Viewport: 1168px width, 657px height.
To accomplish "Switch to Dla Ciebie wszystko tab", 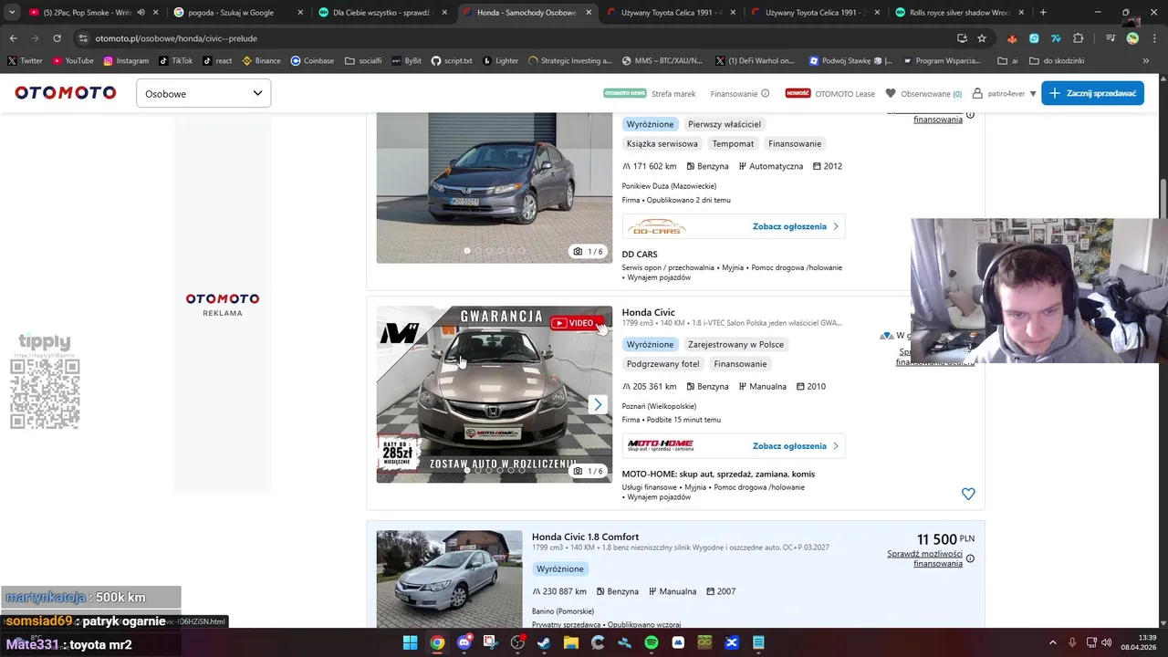I will (381, 13).
